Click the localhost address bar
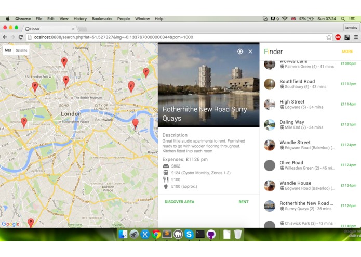361x257 pixels. coord(176,37)
